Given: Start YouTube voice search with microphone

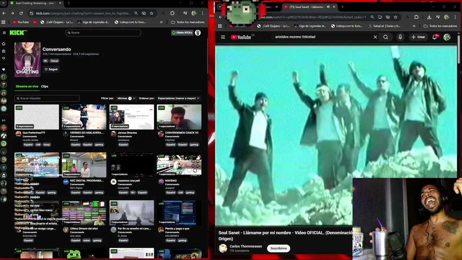Looking at the screenshot, I should [x=400, y=37].
